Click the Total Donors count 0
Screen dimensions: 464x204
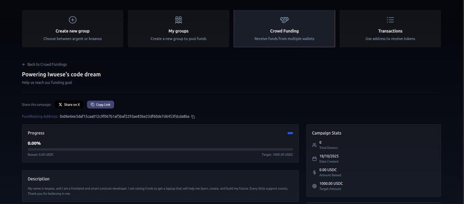pos(321,143)
